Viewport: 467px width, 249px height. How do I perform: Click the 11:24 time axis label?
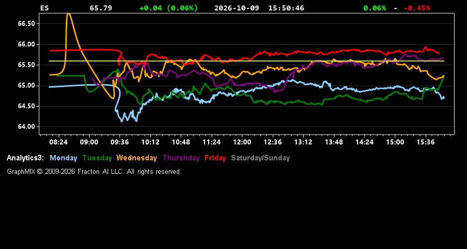click(x=212, y=142)
